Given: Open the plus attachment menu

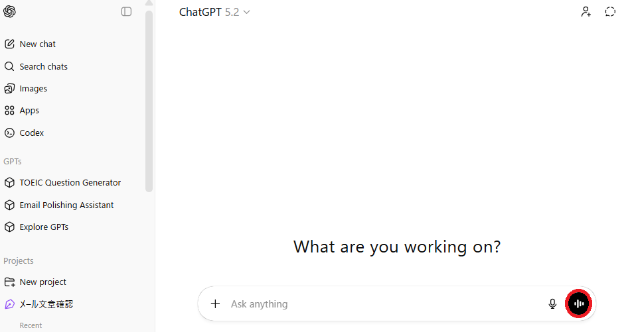Looking at the screenshot, I should tap(215, 304).
